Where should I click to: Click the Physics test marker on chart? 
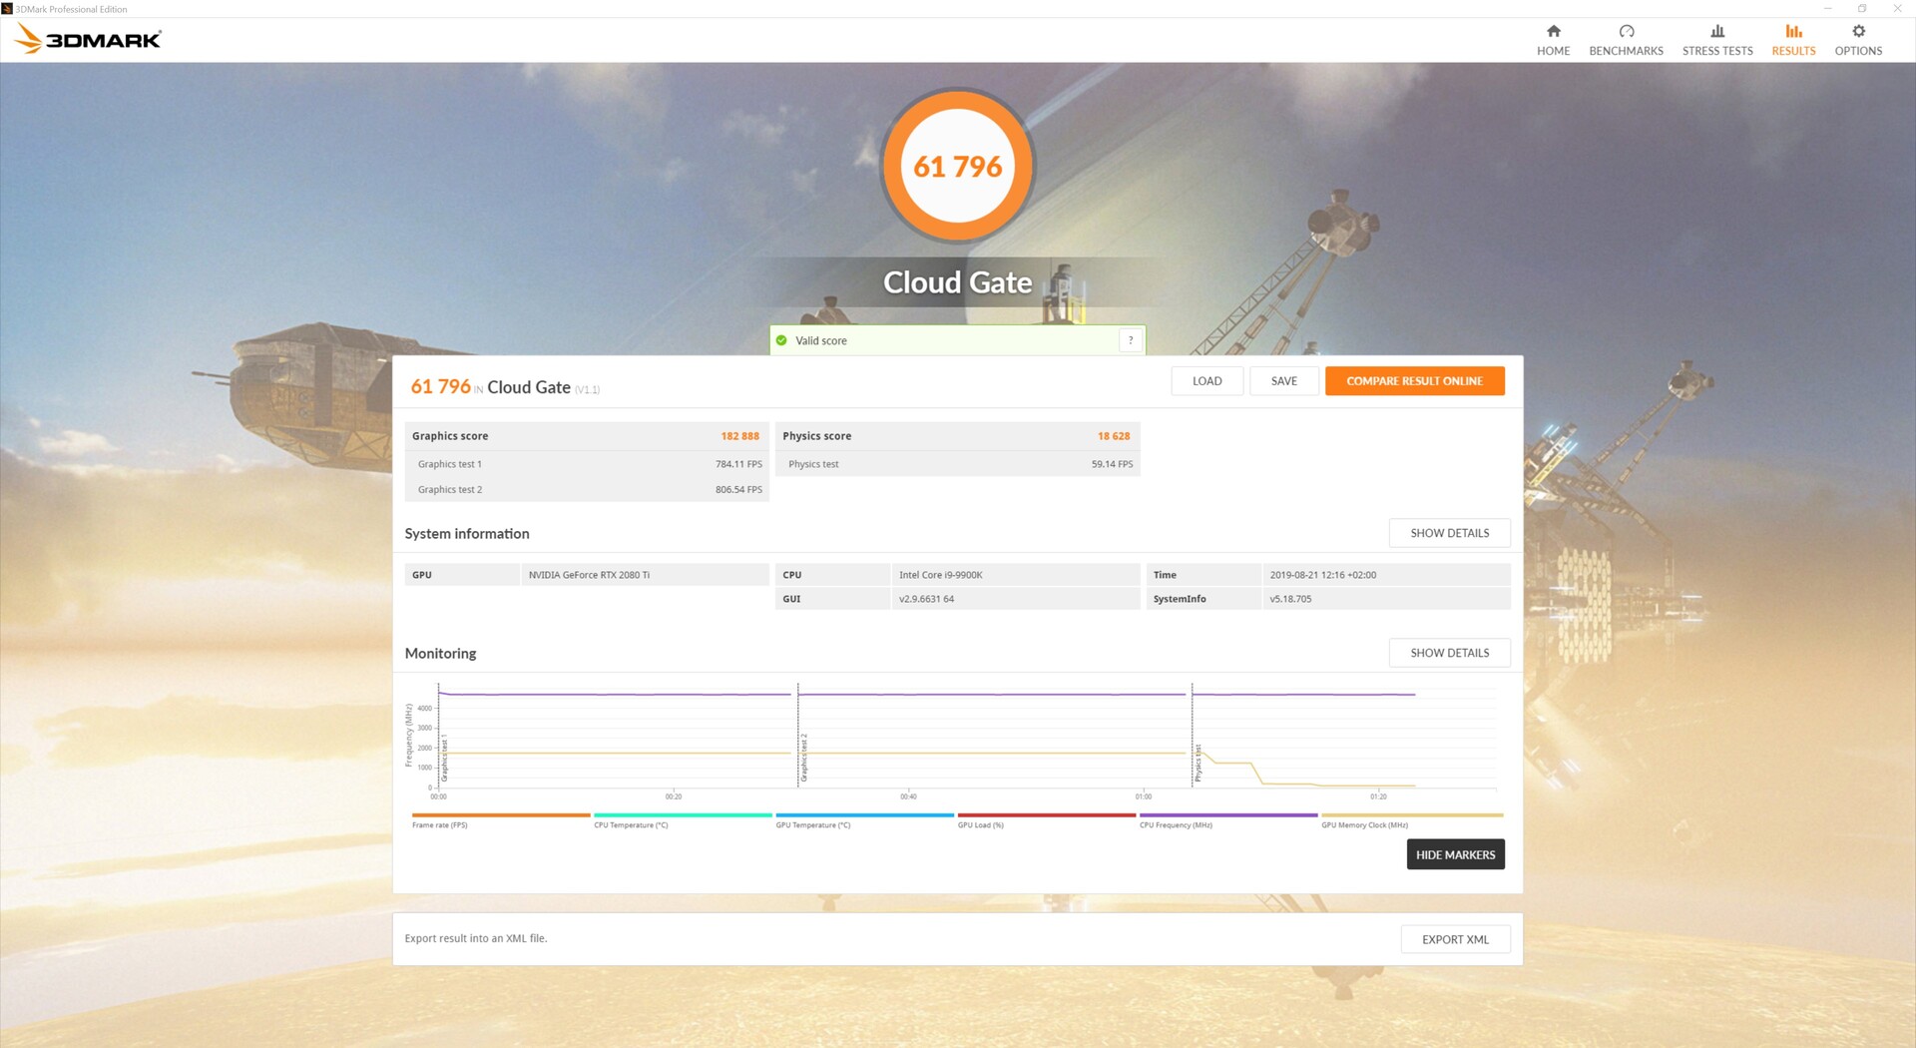click(x=1197, y=764)
